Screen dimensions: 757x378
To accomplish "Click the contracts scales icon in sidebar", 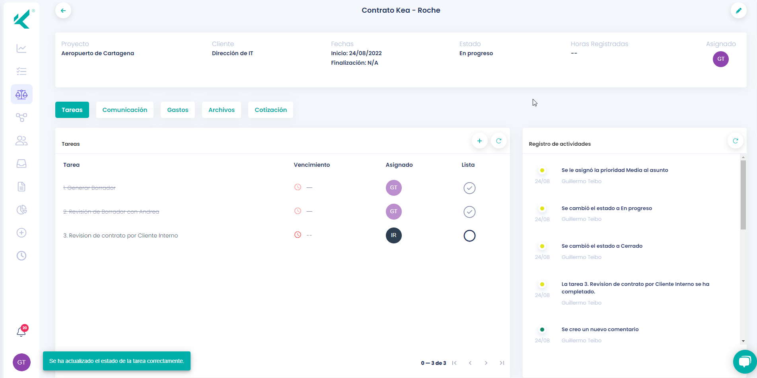I will point(21,94).
